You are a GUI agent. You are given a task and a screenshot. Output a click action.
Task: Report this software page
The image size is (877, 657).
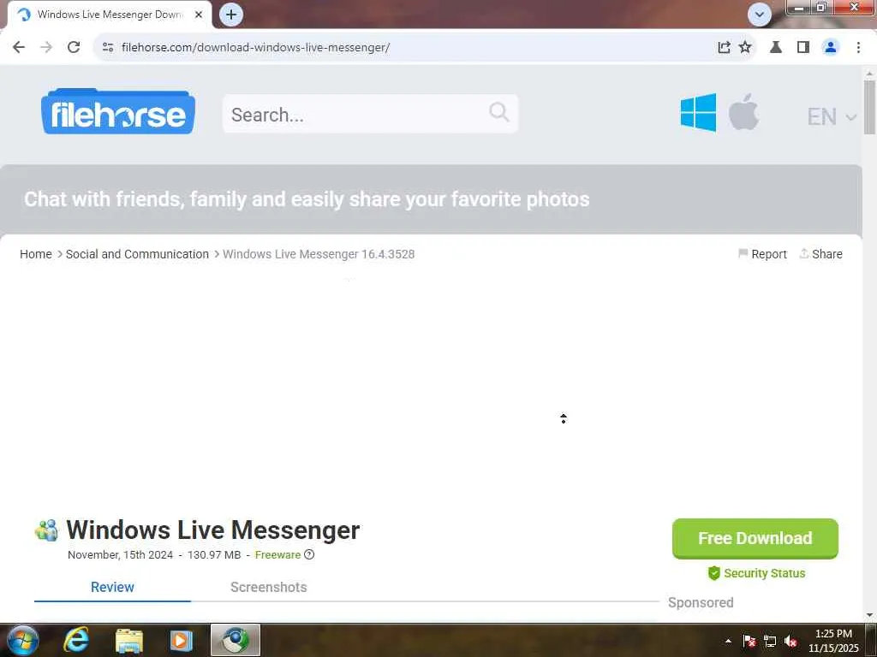click(x=762, y=254)
